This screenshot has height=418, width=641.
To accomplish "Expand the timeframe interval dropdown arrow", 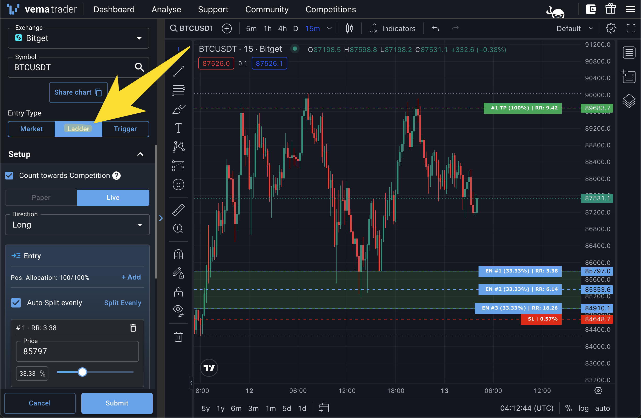I will [329, 28].
